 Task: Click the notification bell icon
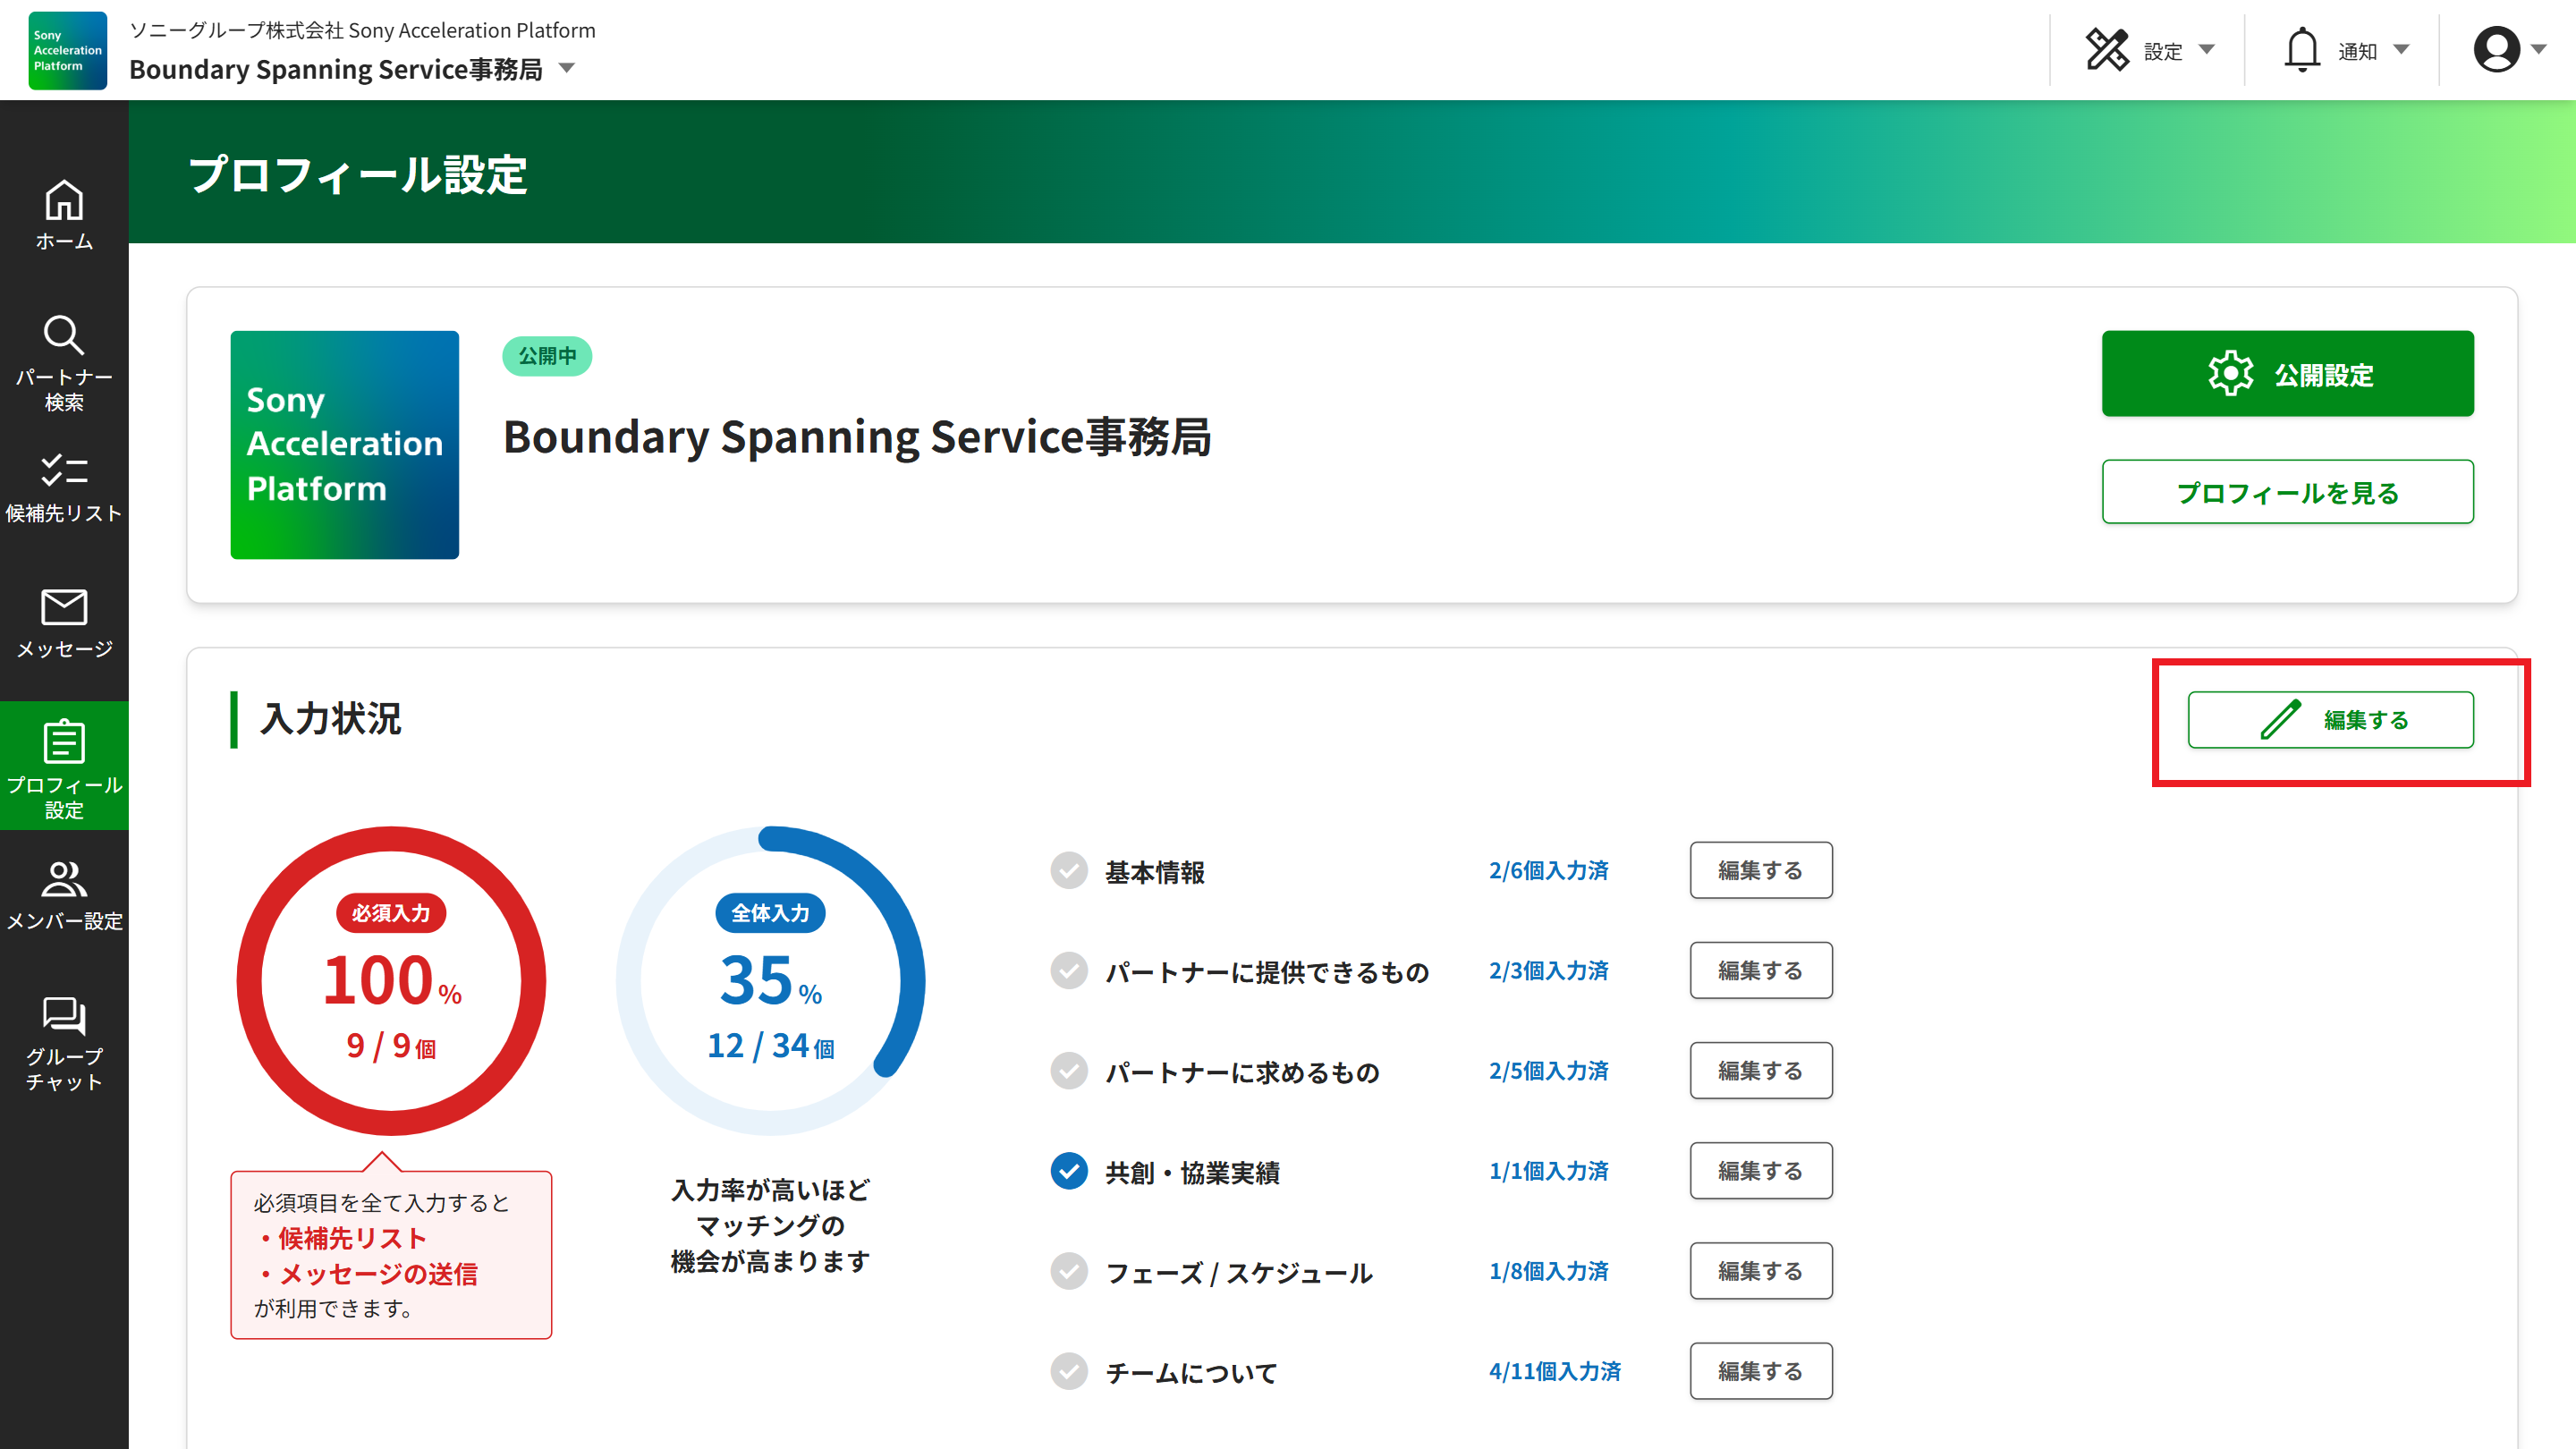coord(2301,50)
